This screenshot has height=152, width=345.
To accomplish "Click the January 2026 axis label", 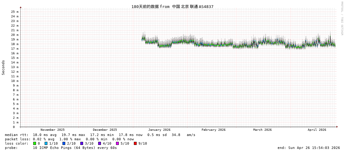I will coord(159,130).
